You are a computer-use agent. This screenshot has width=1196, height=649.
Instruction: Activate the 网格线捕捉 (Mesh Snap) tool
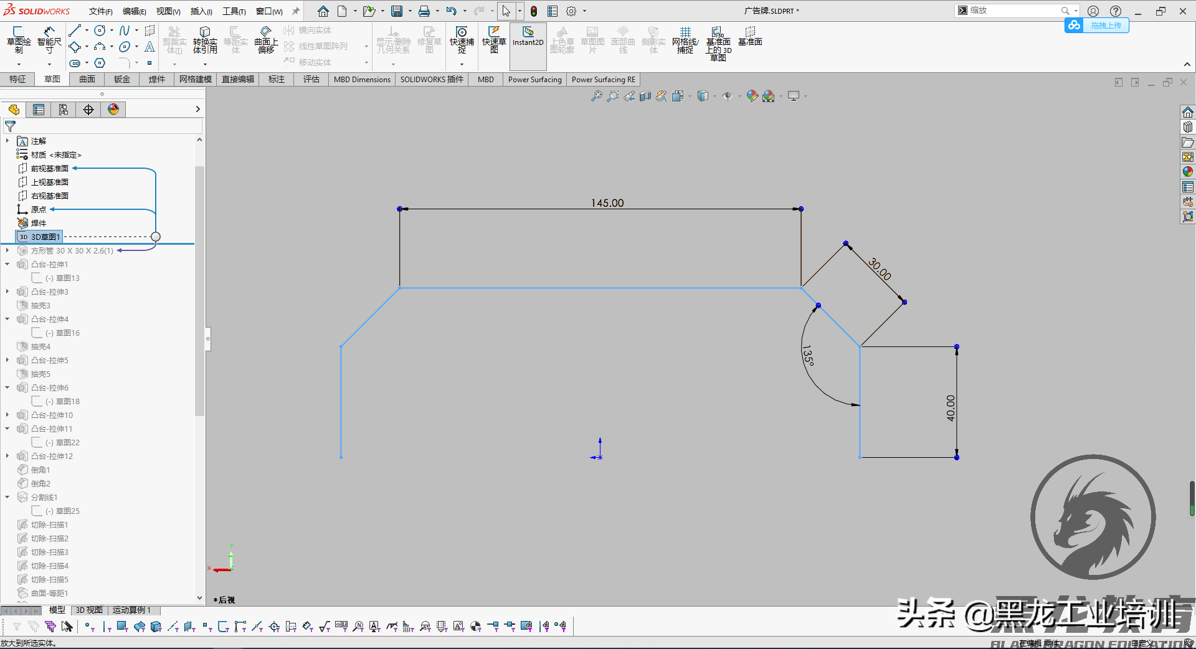coord(685,40)
